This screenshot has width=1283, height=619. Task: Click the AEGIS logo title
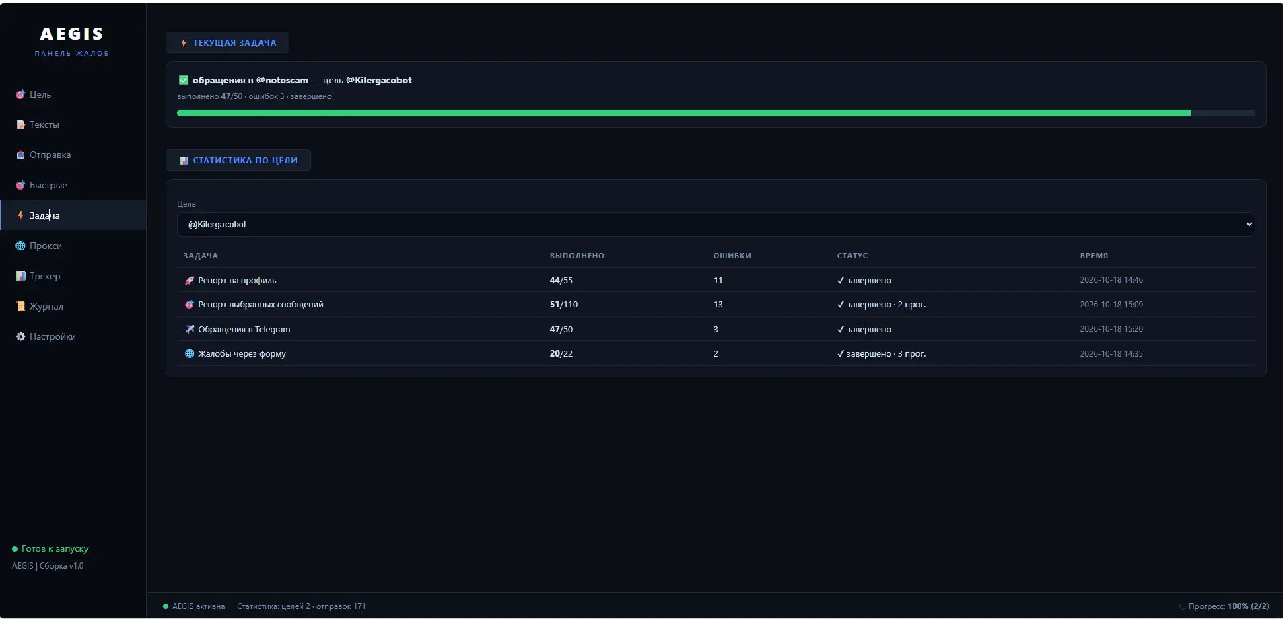click(x=72, y=34)
